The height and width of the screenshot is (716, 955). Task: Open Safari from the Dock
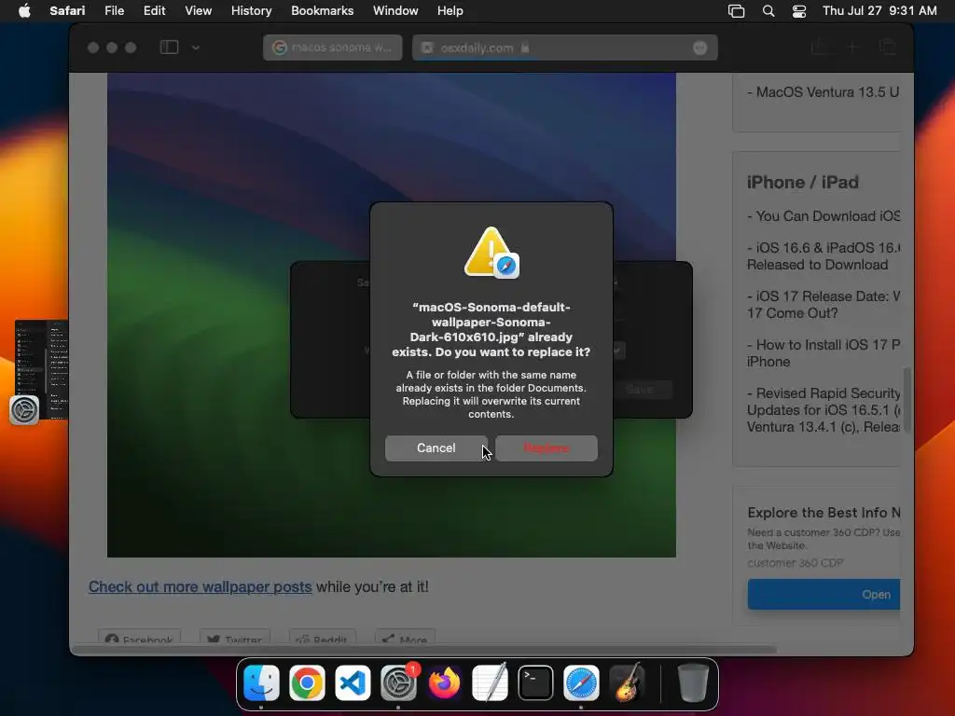pyautogui.click(x=581, y=682)
